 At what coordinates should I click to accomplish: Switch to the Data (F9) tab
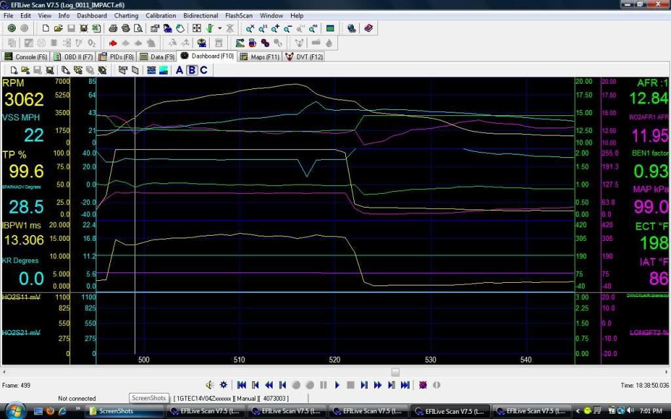[x=157, y=57]
